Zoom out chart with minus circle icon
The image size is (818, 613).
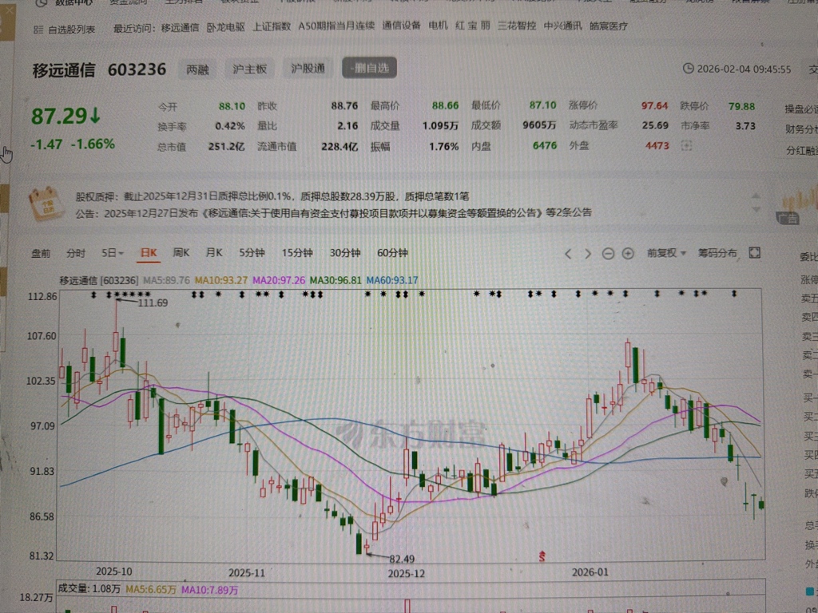(x=608, y=254)
